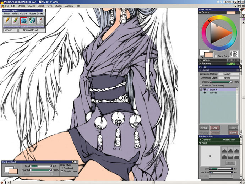Click the paint pot icon in status bar

pos(2,182)
